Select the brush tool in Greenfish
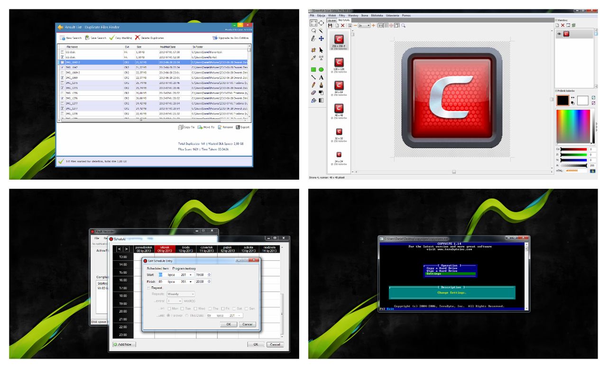 coord(321,85)
